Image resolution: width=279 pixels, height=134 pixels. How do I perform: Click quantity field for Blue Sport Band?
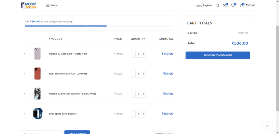(138, 114)
